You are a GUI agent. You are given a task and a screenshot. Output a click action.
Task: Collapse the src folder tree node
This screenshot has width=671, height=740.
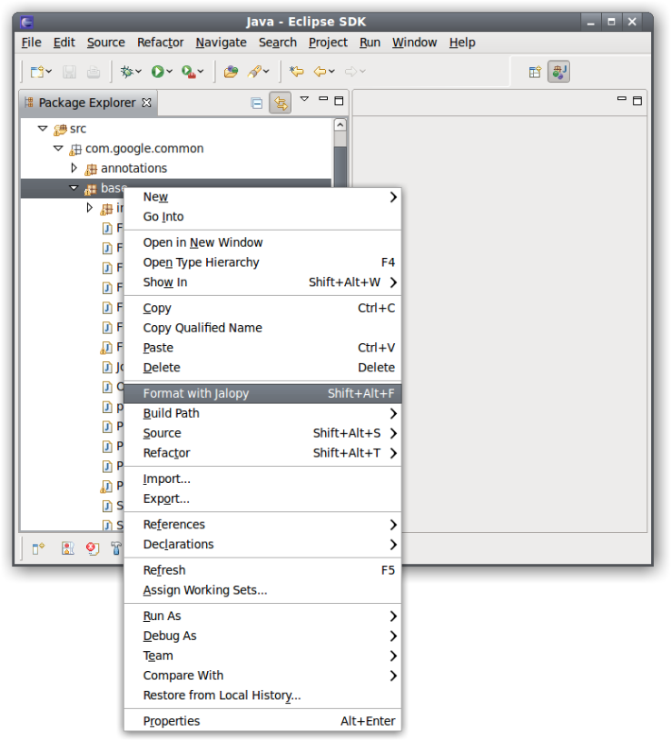(x=43, y=128)
